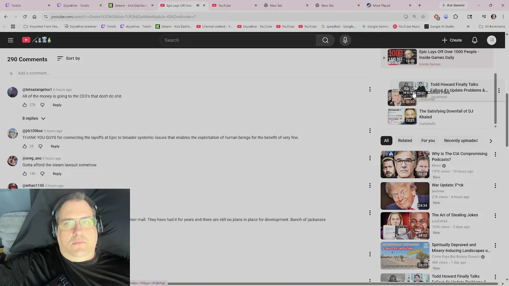The image size is (509, 286).
Task: Open the All Bookmarks folder
Action: pos(492,27)
